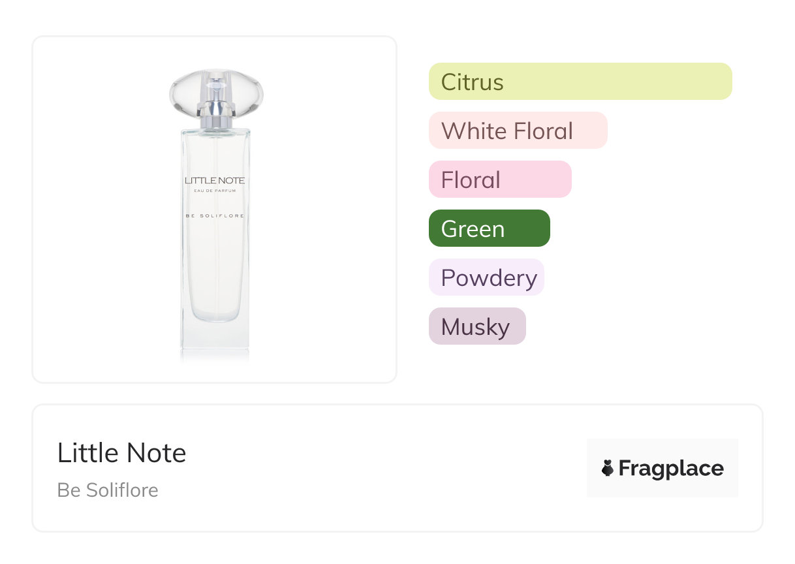Select the White Floral accord tag
This screenshot has height=564, width=795.
point(518,131)
